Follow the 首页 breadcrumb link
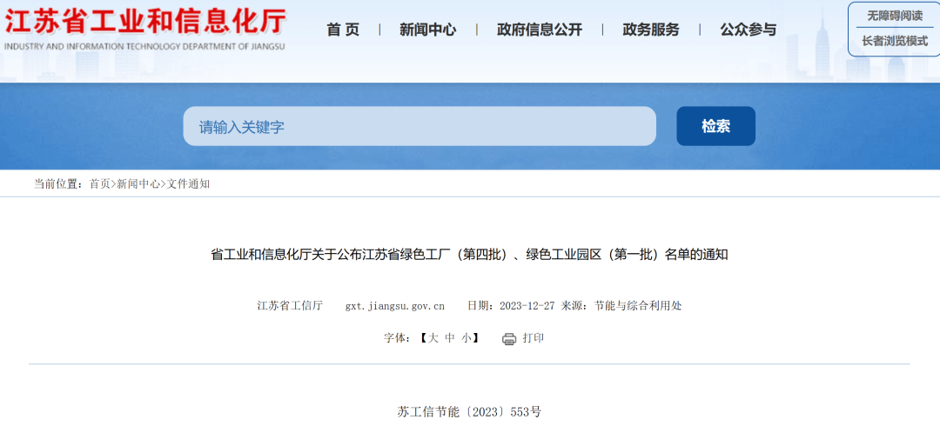This screenshot has height=426, width=940. tap(100, 184)
